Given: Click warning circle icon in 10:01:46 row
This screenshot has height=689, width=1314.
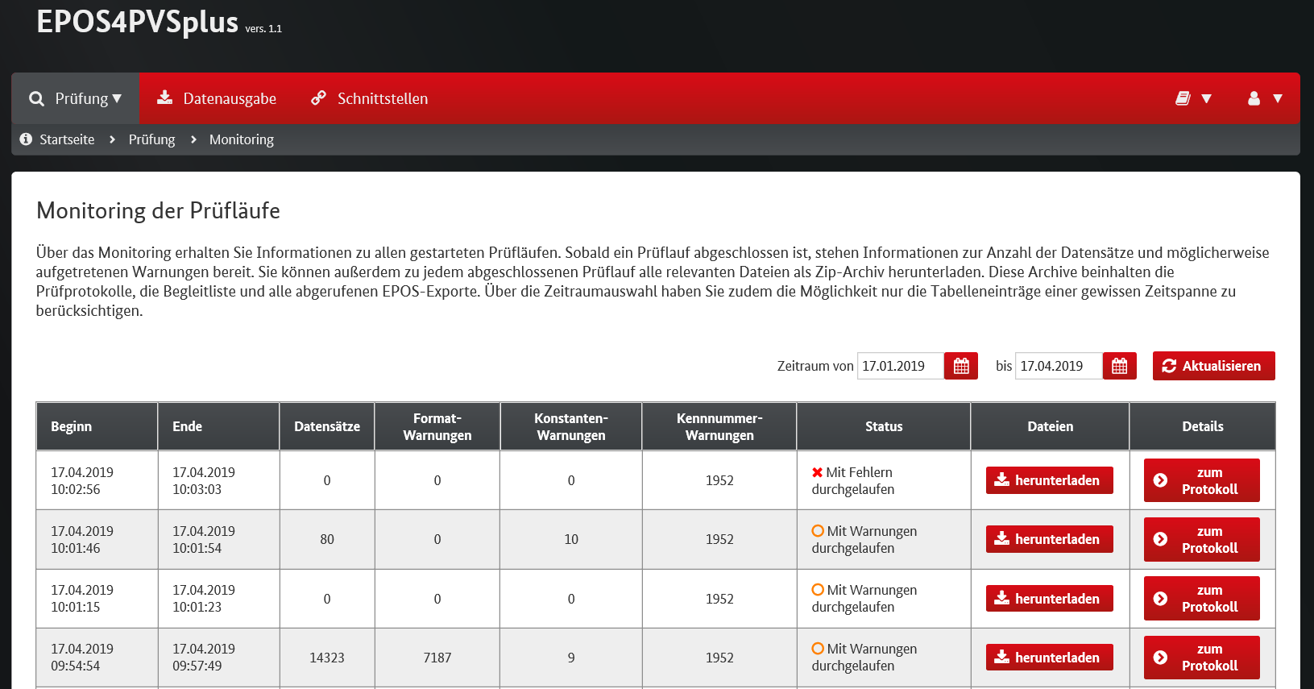Looking at the screenshot, I should 818,531.
